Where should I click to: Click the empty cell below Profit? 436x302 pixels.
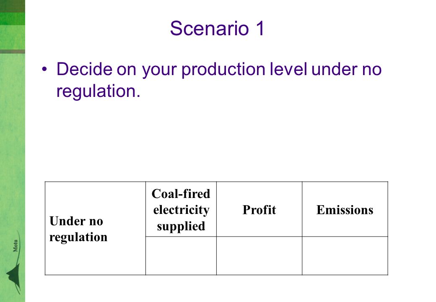(x=259, y=256)
